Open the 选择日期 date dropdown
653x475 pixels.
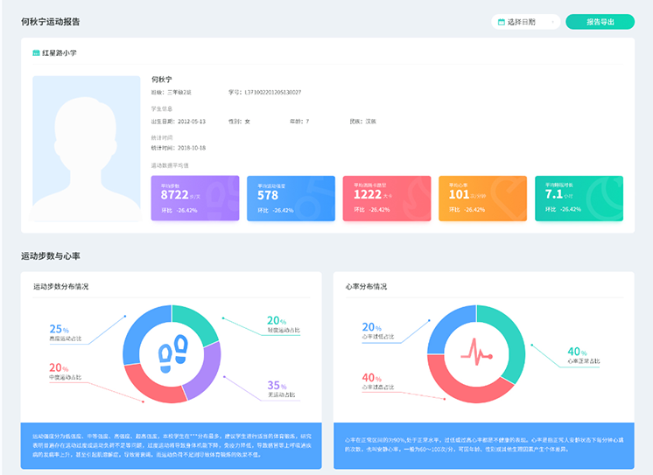525,22
